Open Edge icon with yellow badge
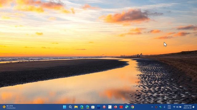Image resolution: width=197 pixels, height=110 pixels. coord(87,107)
